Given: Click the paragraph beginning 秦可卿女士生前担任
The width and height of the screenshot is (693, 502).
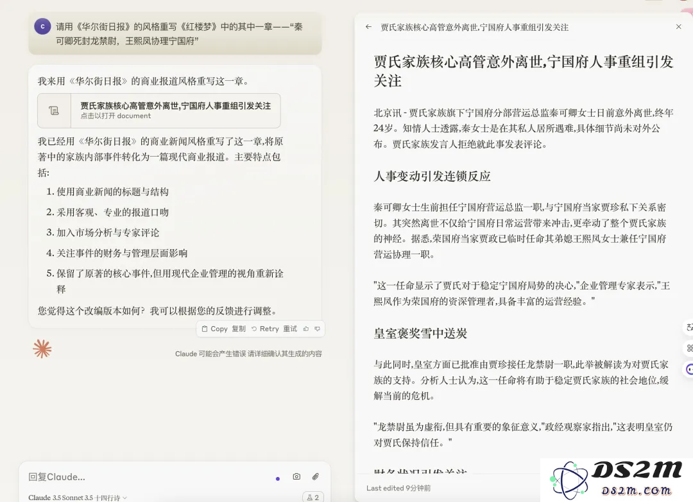Looking at the screenshot, I should [520, 231].
